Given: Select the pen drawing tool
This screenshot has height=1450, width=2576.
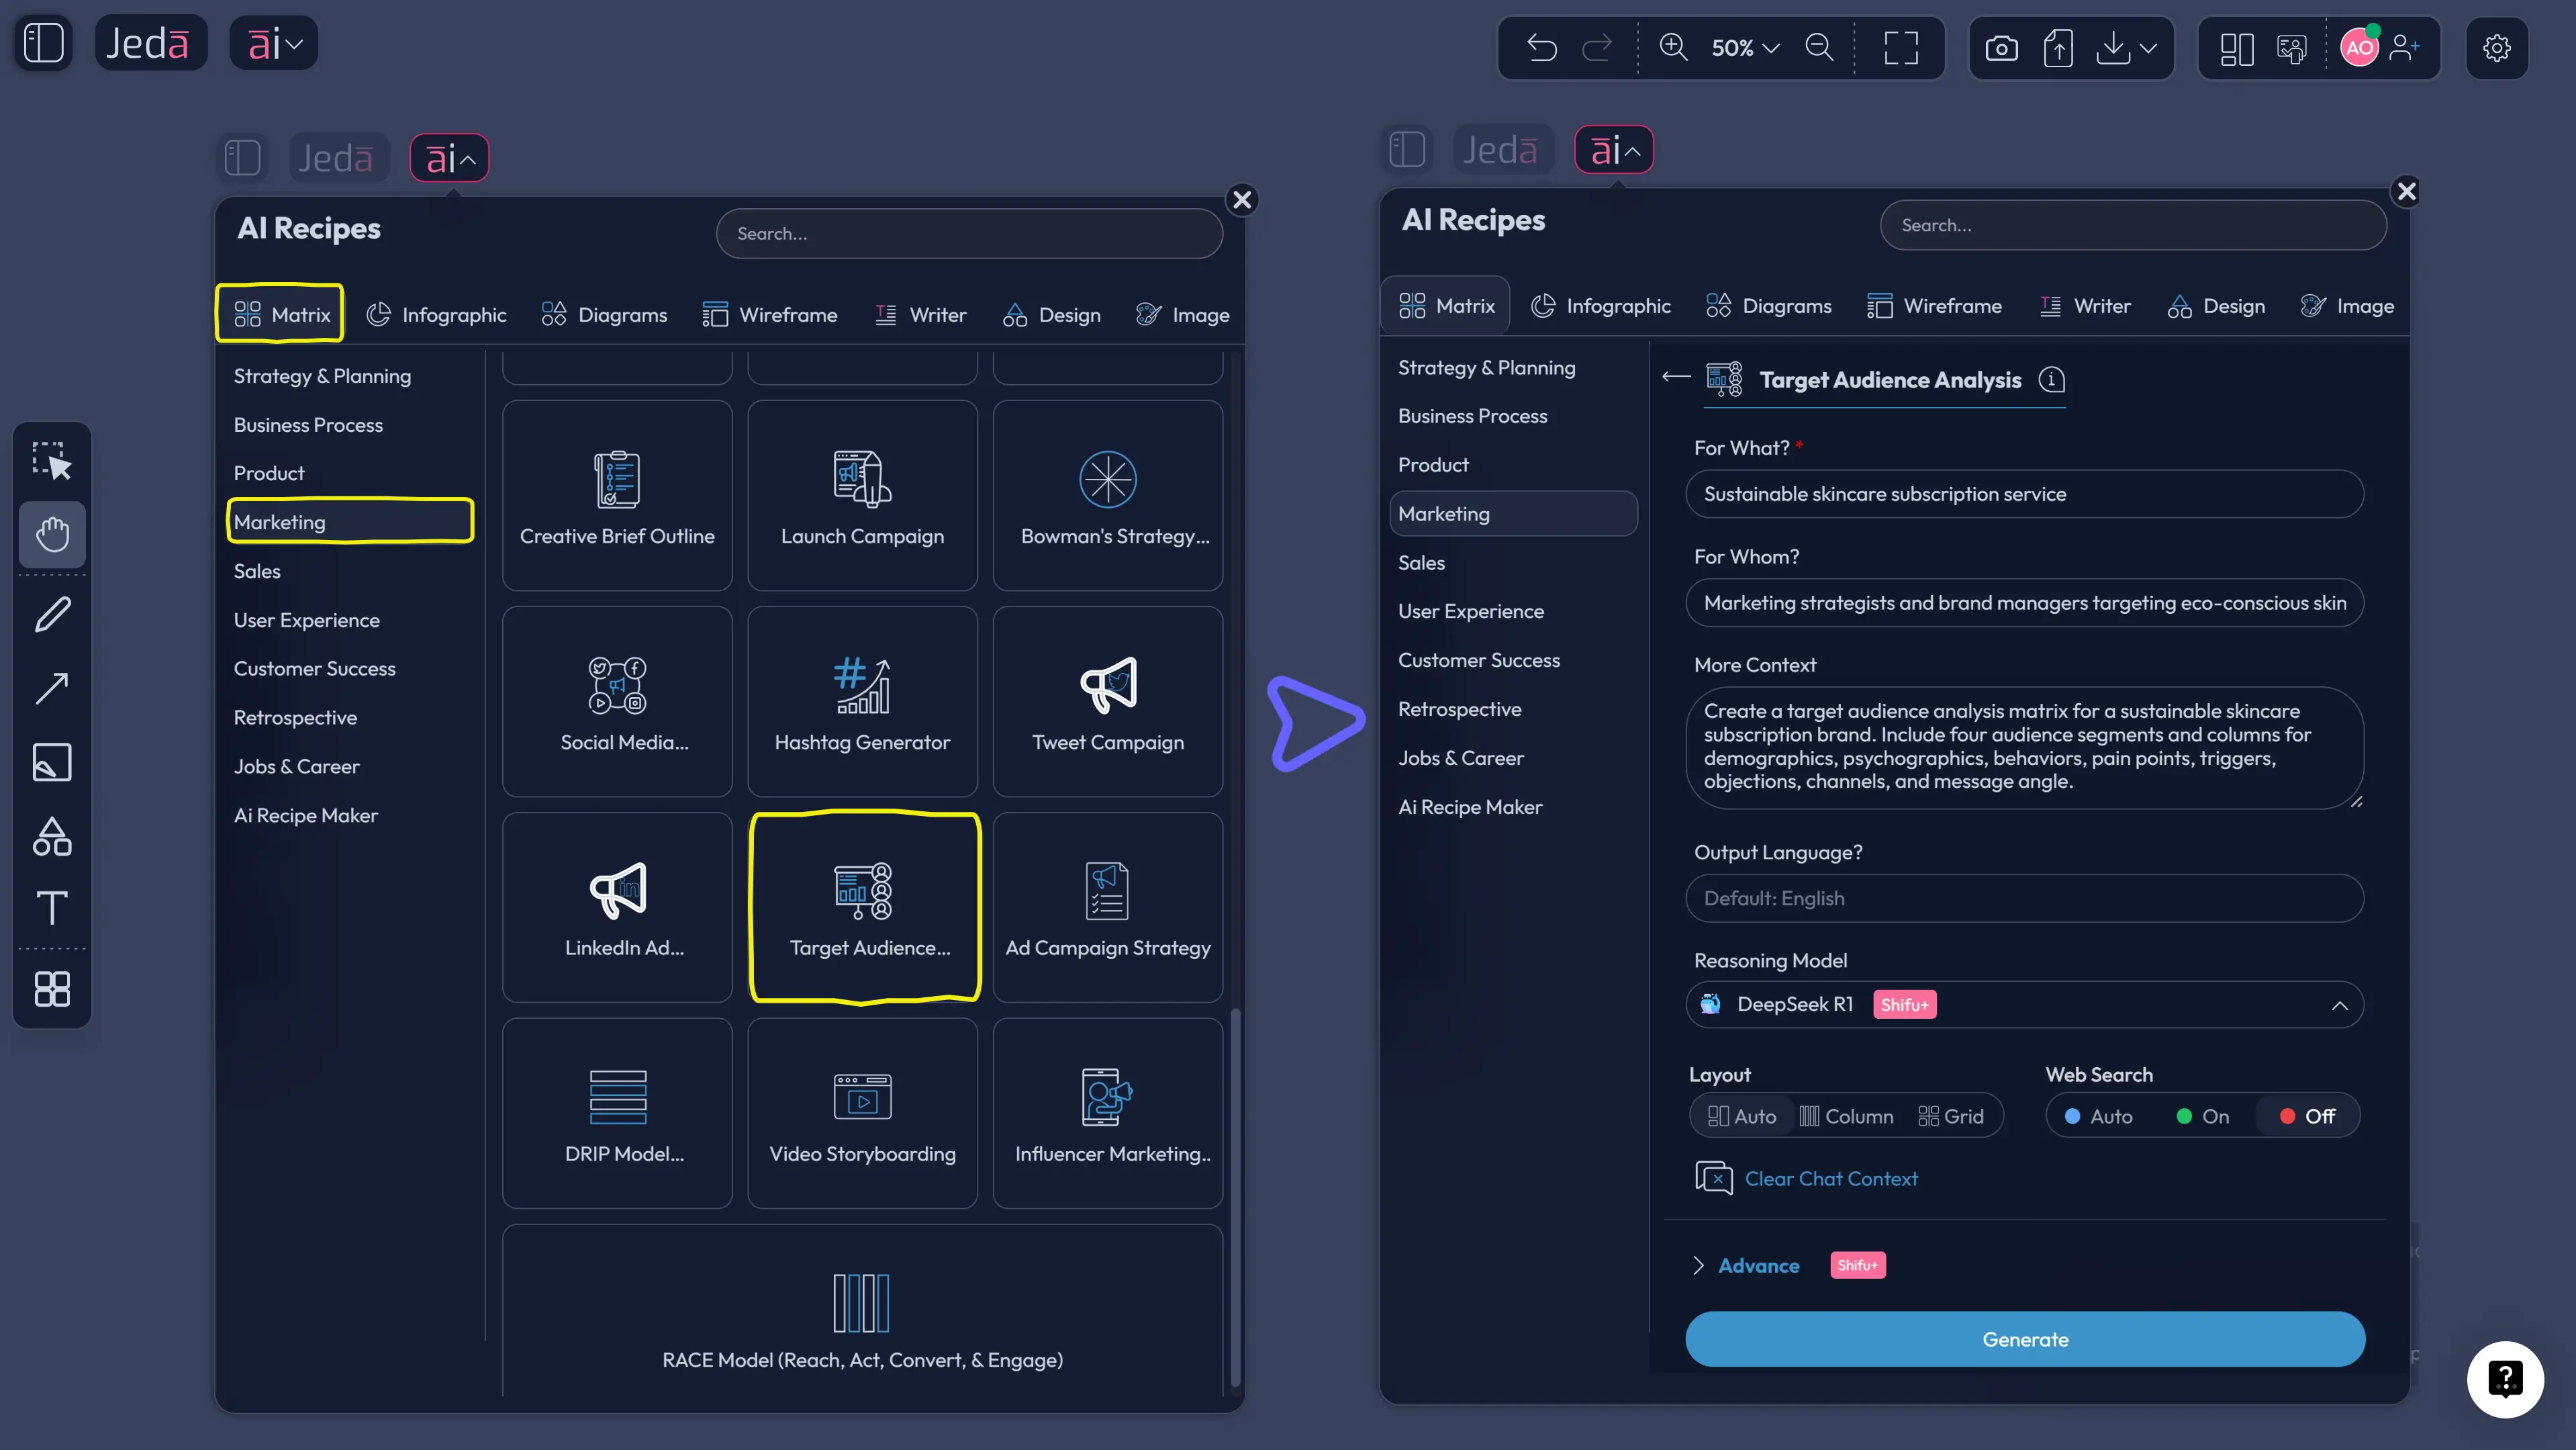Looking at the screenshot, I should [52, 615].
